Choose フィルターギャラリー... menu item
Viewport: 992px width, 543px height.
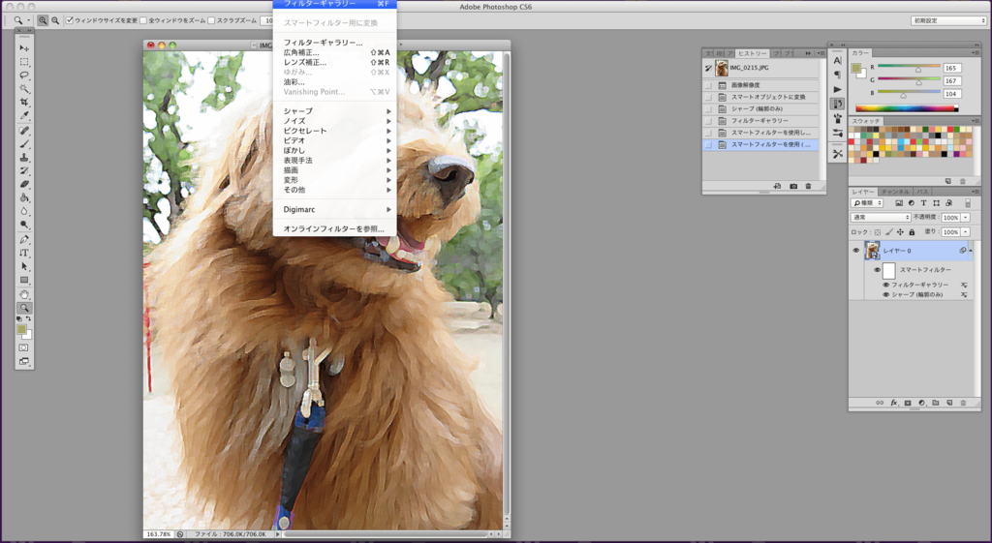pos(334,43)
